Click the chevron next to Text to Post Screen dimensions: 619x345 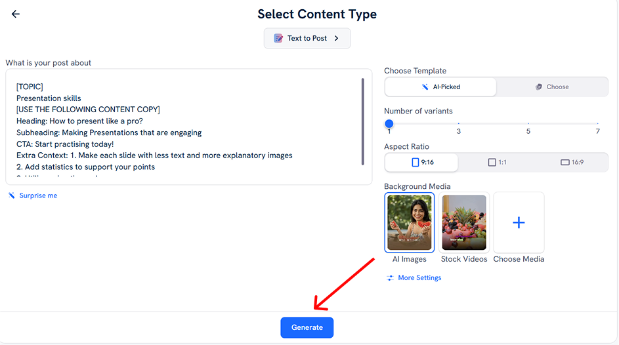click(336, 38)
